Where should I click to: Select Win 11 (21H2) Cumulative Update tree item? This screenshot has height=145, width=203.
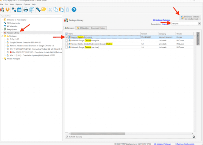[x=32, y=56]
